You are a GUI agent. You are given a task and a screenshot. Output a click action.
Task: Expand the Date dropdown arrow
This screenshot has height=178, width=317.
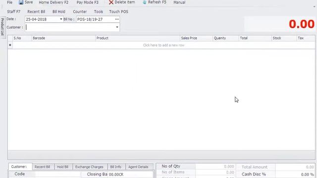point(61,19)
